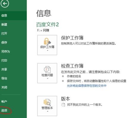Click the 检查工作簿 heading
Viewport: 130px width, 118px height.
[x=72, y=66]
